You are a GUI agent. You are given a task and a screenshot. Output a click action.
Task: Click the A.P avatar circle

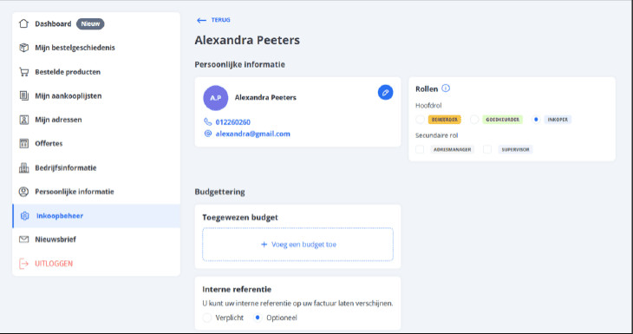tap(216, 98)
